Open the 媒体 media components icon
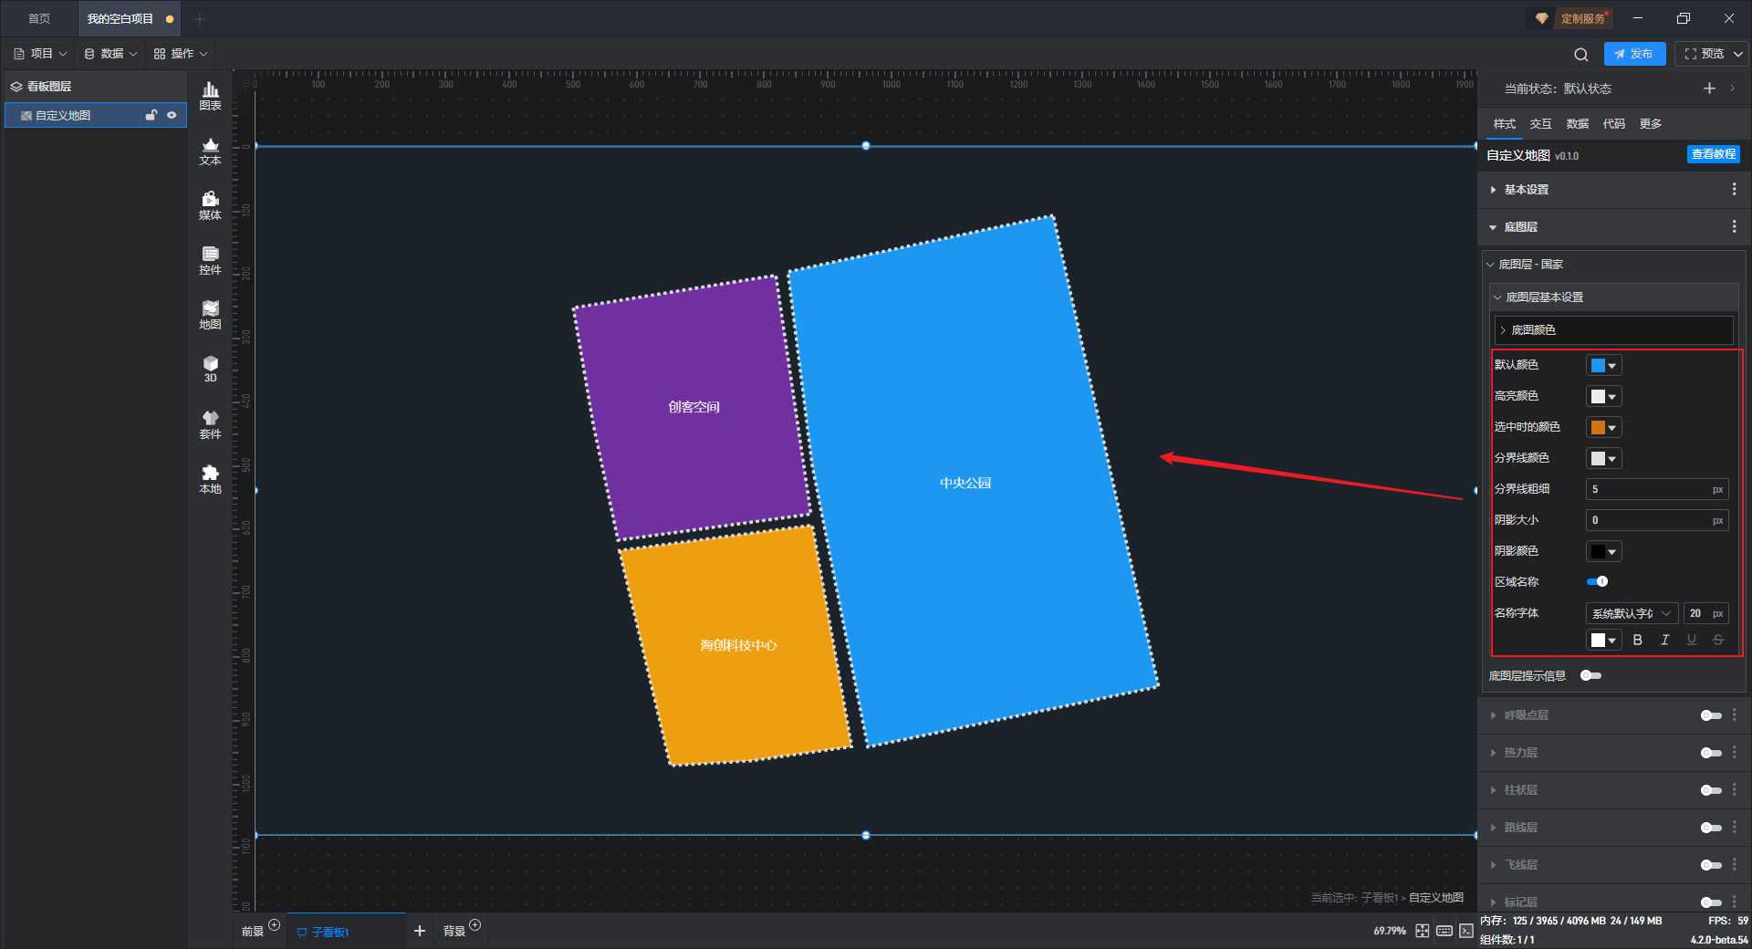Image resolution: width=1752 pixels, height=949 pixels. [x=210, y=205]
